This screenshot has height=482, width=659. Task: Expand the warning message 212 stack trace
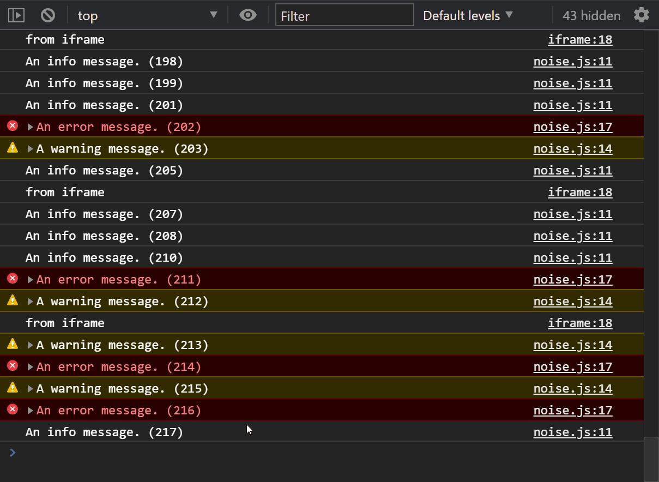[30, 301]
